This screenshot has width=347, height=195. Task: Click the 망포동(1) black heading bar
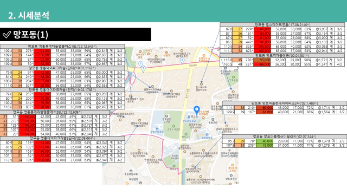(75, 35)
